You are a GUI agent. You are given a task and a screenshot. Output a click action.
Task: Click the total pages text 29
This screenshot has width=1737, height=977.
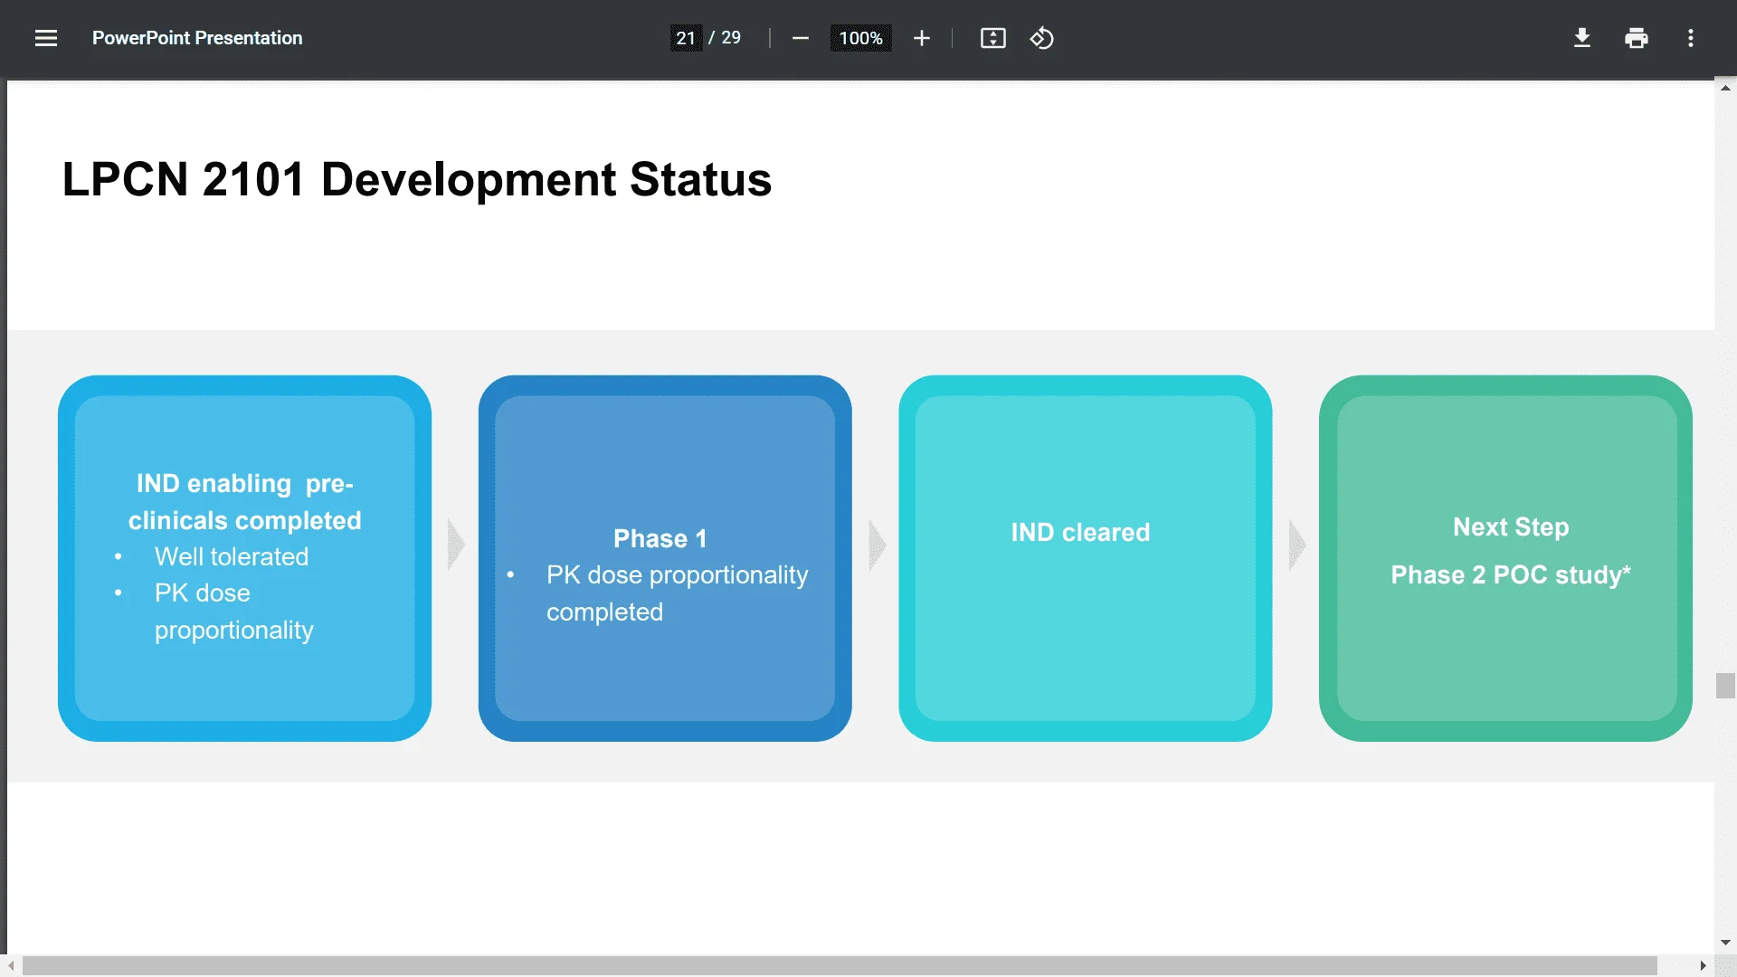point(731,38)
